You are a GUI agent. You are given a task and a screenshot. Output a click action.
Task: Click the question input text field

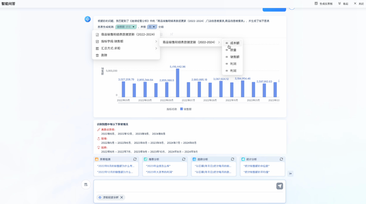(x=183, y=186)
